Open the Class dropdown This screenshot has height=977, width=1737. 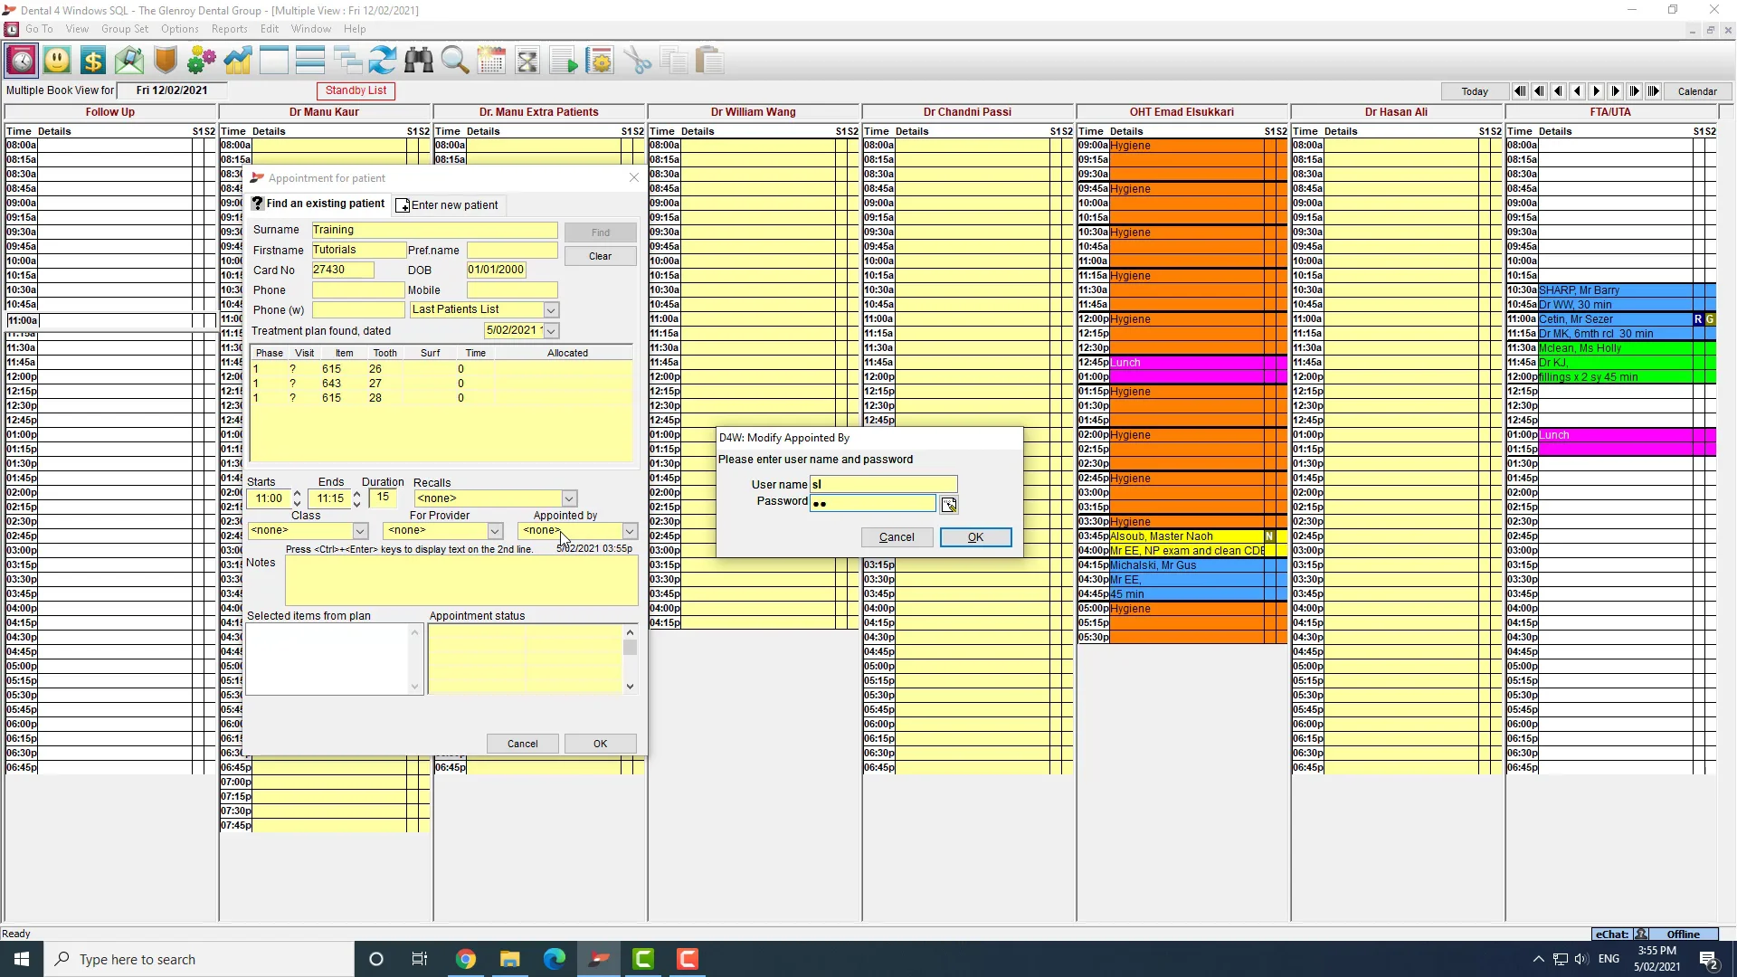click(360, 531)
